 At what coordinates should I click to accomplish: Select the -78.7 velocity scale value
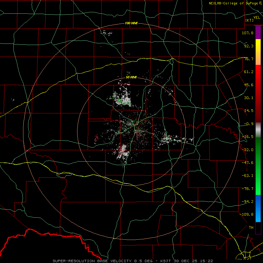(248, 189)
